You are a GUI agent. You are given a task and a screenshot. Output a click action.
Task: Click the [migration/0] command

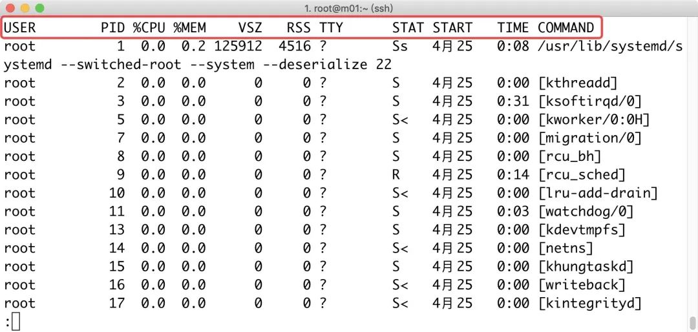click(x=590, y=138)
